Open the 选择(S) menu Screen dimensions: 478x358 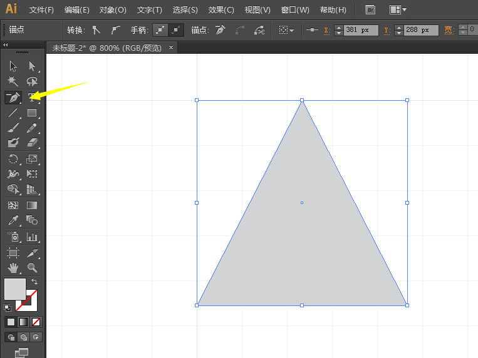pos(185,10)
